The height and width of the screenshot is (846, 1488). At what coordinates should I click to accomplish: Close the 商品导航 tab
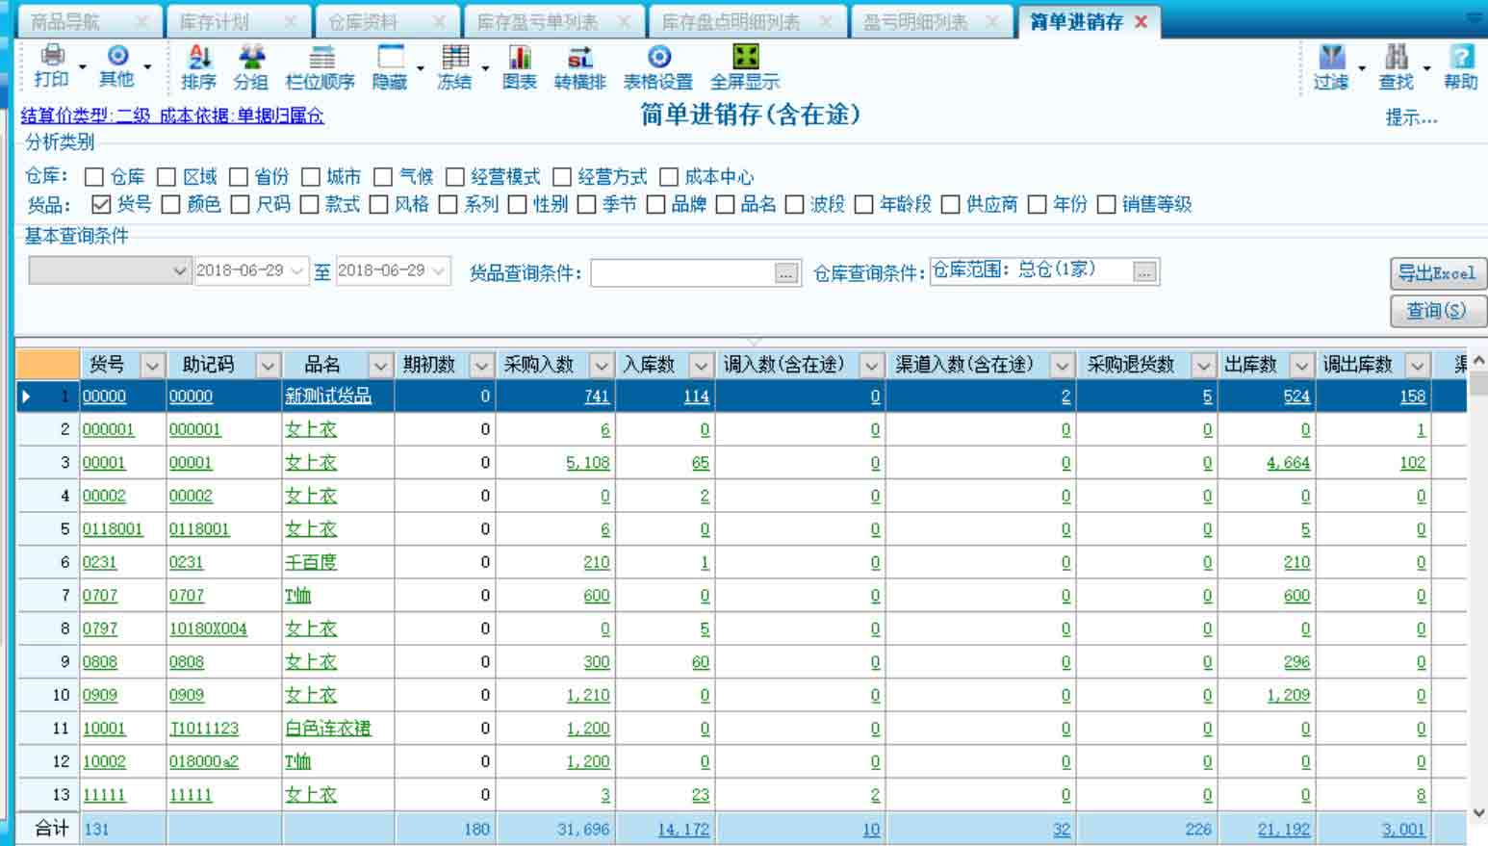coord(141,21)
